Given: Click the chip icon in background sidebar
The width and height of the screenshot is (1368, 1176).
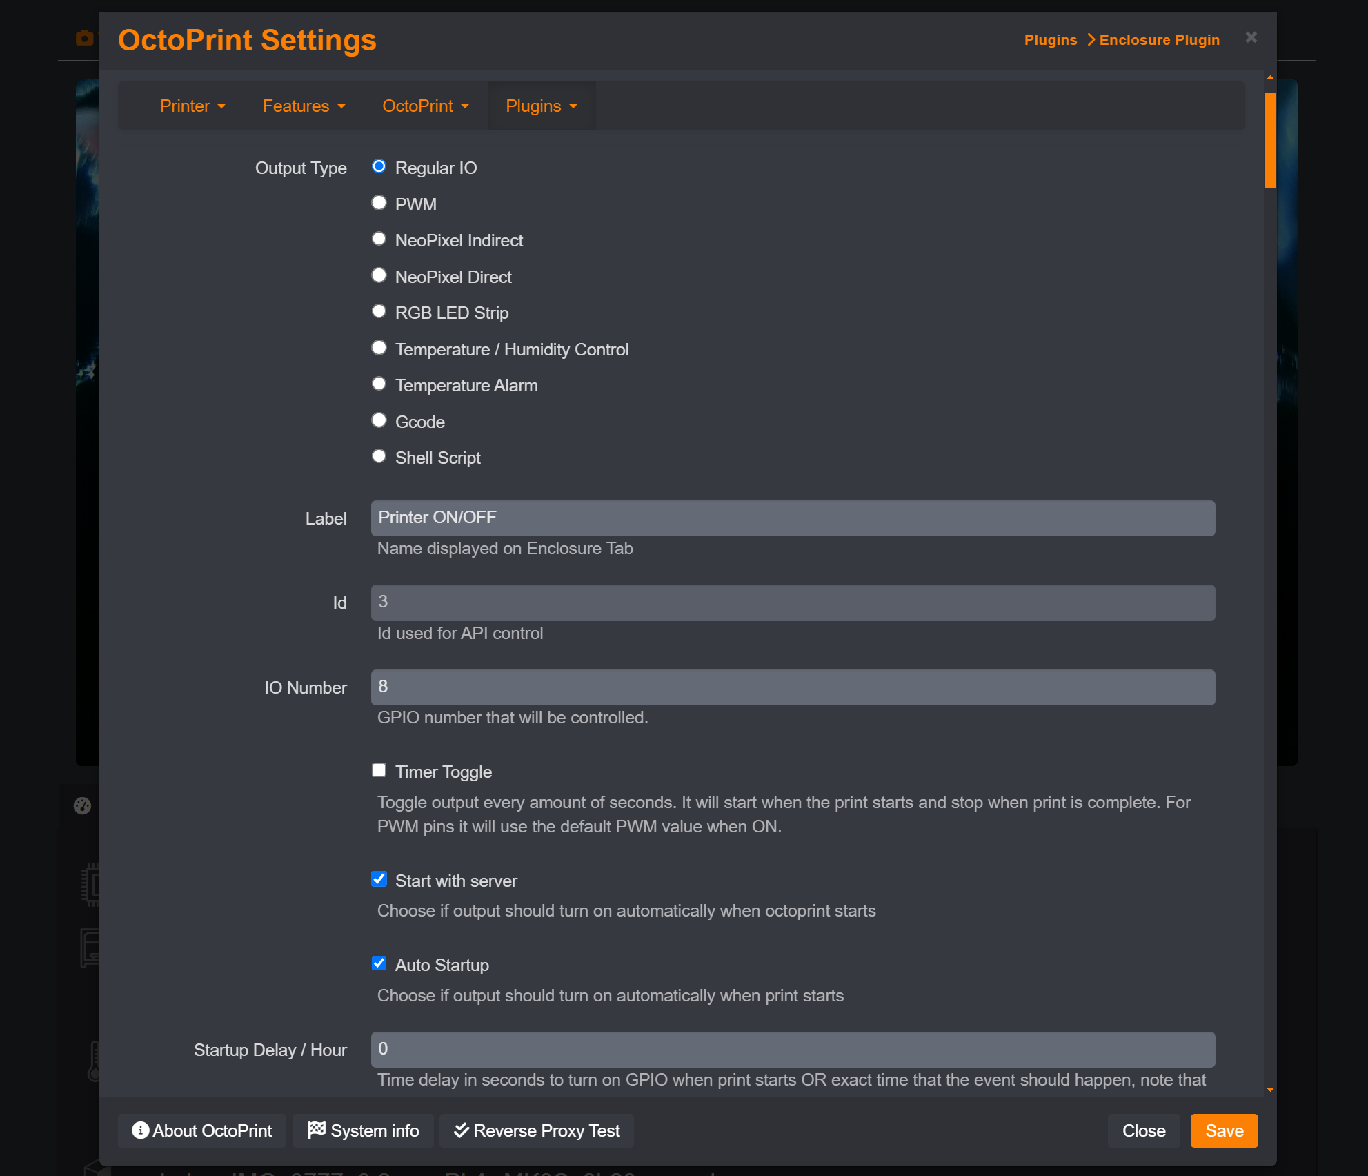Looking at the screenshot, I should click(90, 884).
